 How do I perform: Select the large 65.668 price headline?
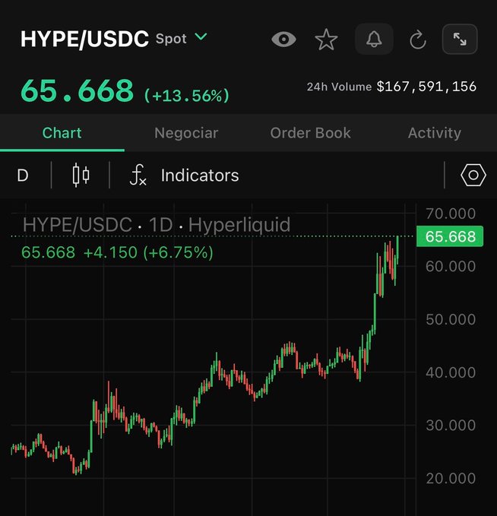point(77,91)
